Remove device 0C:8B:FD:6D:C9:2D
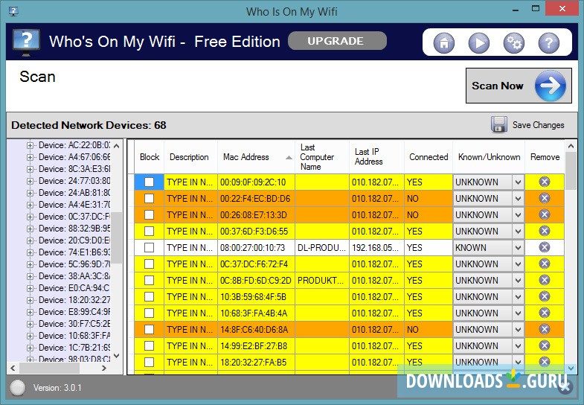This screenshot has height=405, width=584. pos(545,280)
